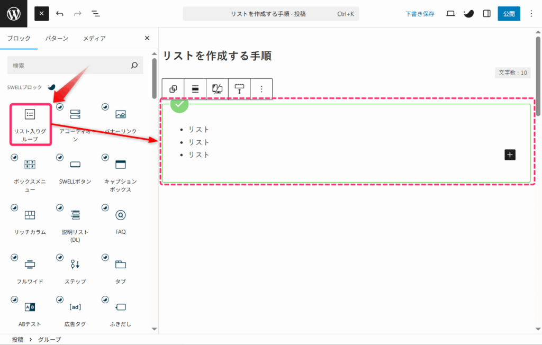Redo the last undone edit

tap(78, 13)
